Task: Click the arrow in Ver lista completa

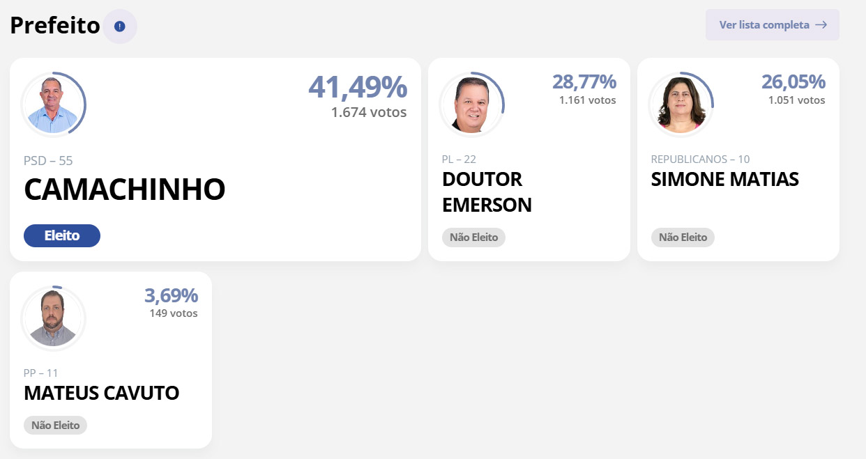Action: (x=821, y=25)
